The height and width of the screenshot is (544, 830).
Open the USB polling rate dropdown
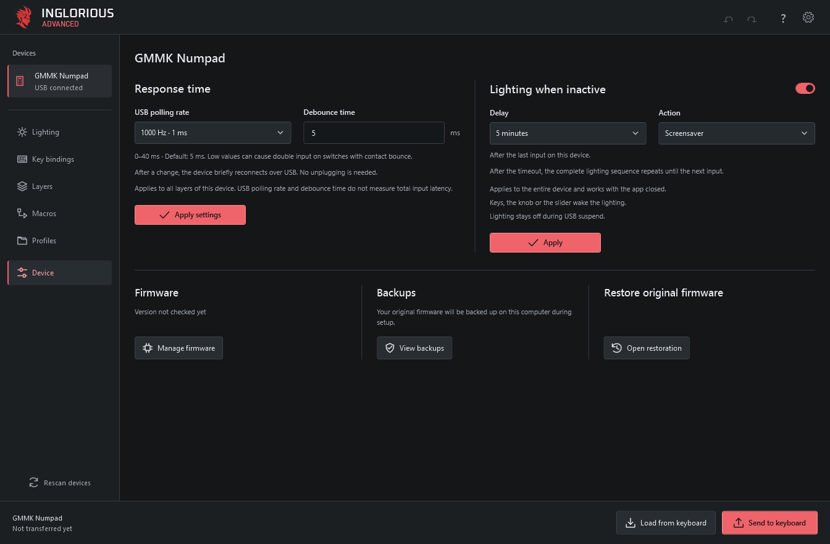213,133
